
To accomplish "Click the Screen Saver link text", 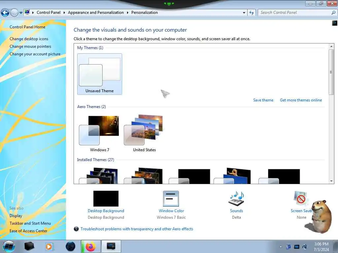I will [301, 211].
